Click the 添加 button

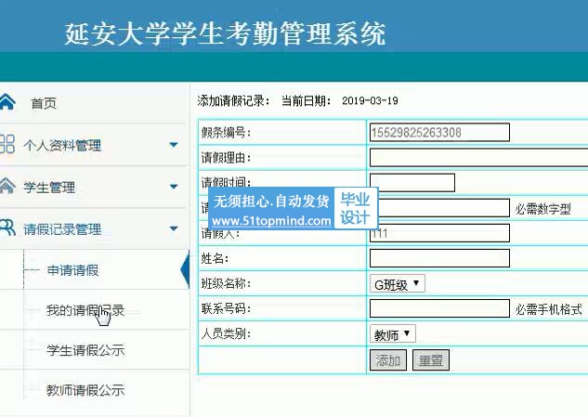tap(388, 360)
